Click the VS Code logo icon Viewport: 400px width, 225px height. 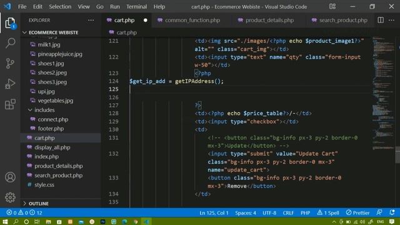click(x=7, y=6)
